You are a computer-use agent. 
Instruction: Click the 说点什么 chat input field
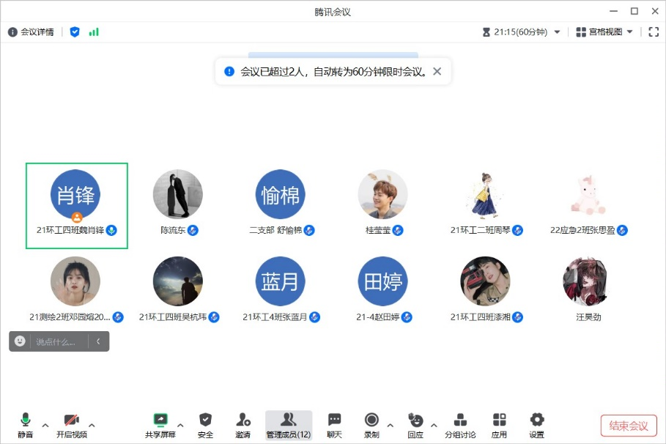pos(57,341)
